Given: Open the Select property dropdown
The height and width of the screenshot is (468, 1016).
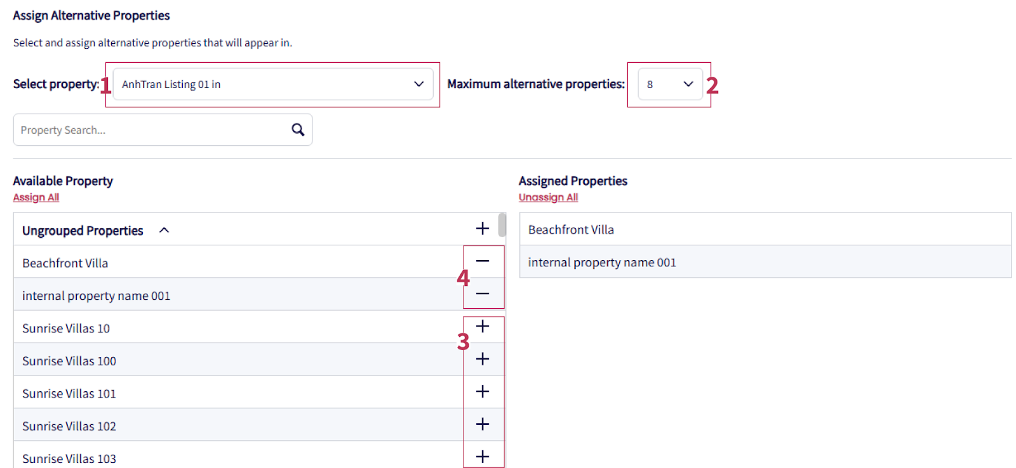Looking at the screenshot, I should [x=273, y=84].
